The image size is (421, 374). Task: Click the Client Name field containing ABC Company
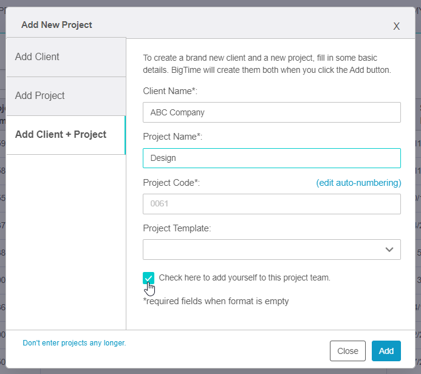[x=272, y=112]
